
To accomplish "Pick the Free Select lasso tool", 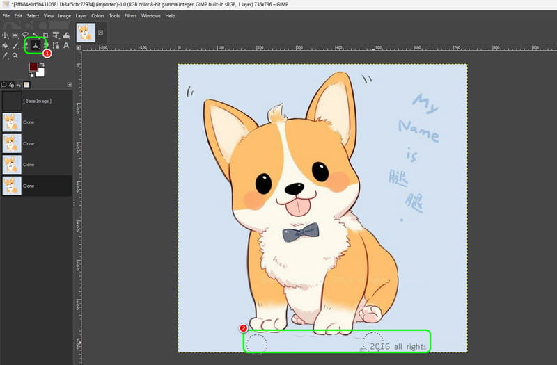I will 25,35.
